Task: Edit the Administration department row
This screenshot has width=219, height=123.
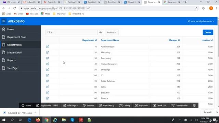Action: pos(47,46)
